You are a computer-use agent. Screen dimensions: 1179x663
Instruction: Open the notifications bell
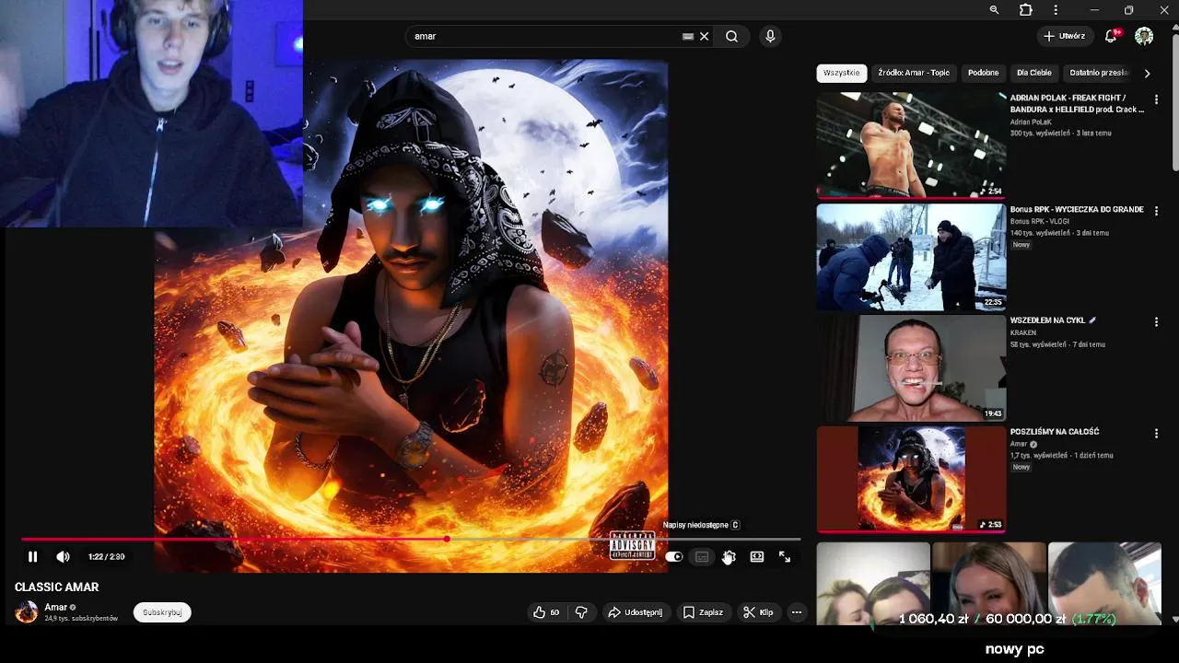1111,36
